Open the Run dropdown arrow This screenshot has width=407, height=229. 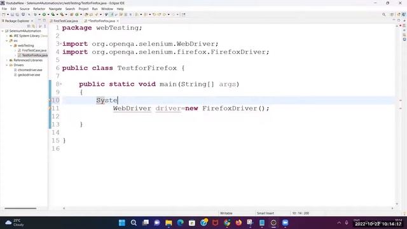[48, 15]
